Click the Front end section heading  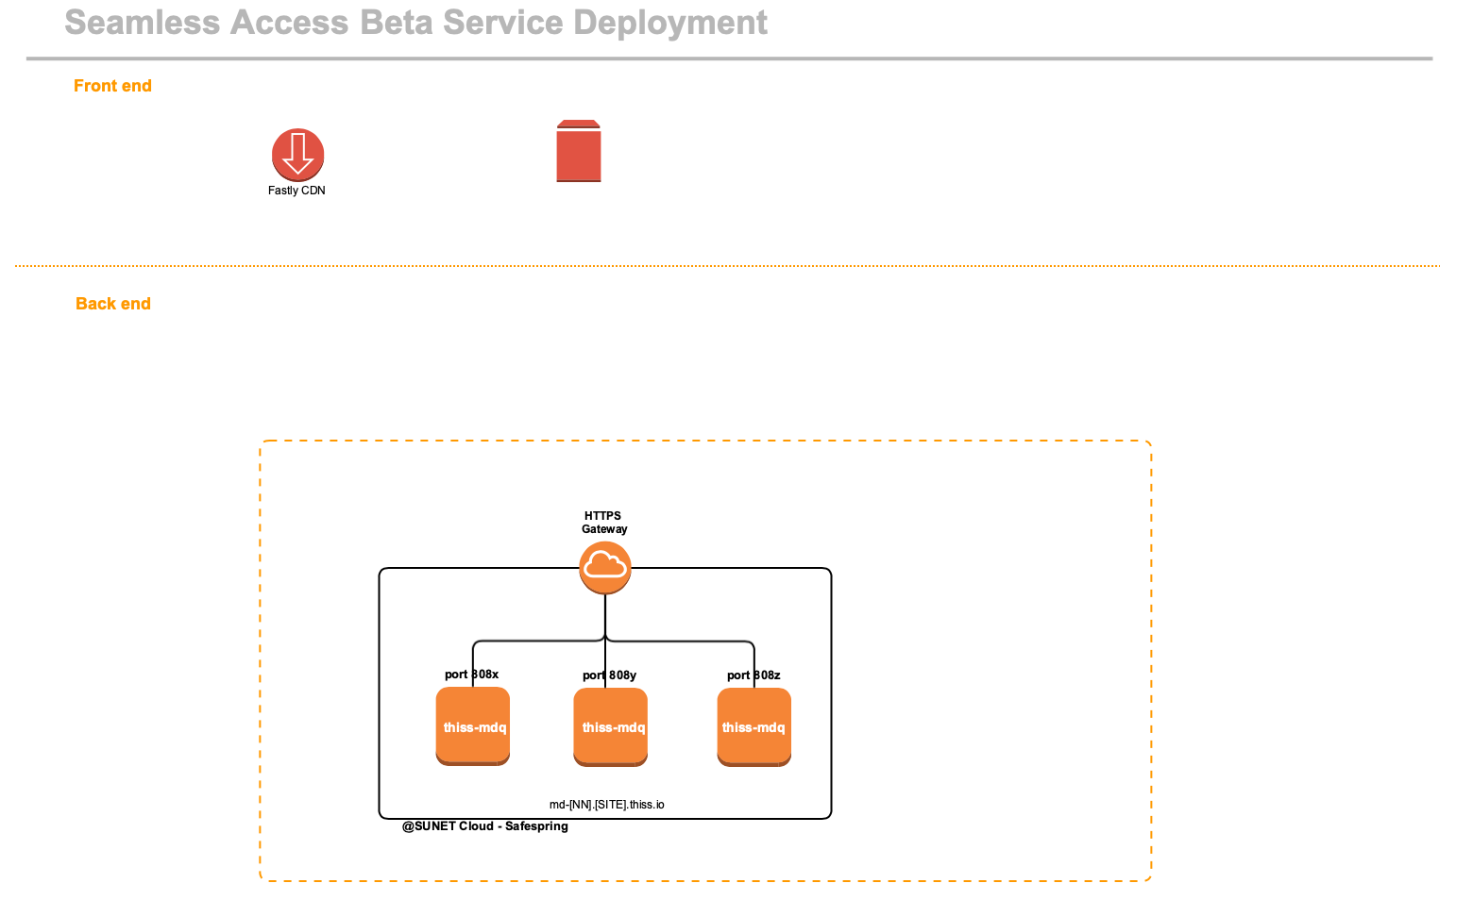pyautogui.click(x=112, y=86)
